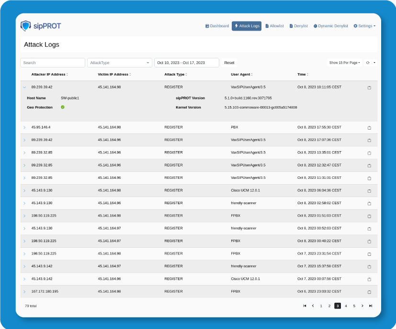Screen dimensions: 396x329
Task: Go to next page arrow
Action: pos(362,306)
